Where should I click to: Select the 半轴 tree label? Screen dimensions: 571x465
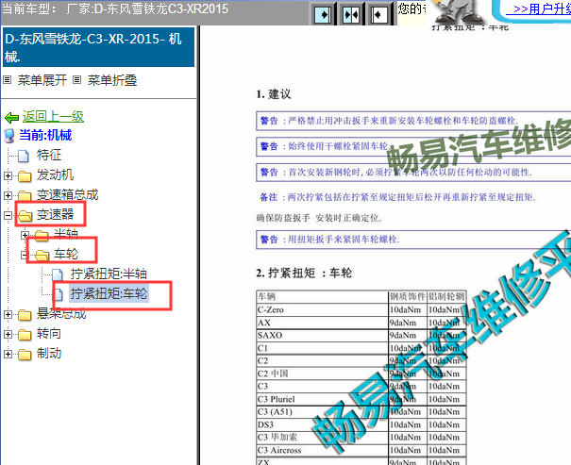click(66, 234)
